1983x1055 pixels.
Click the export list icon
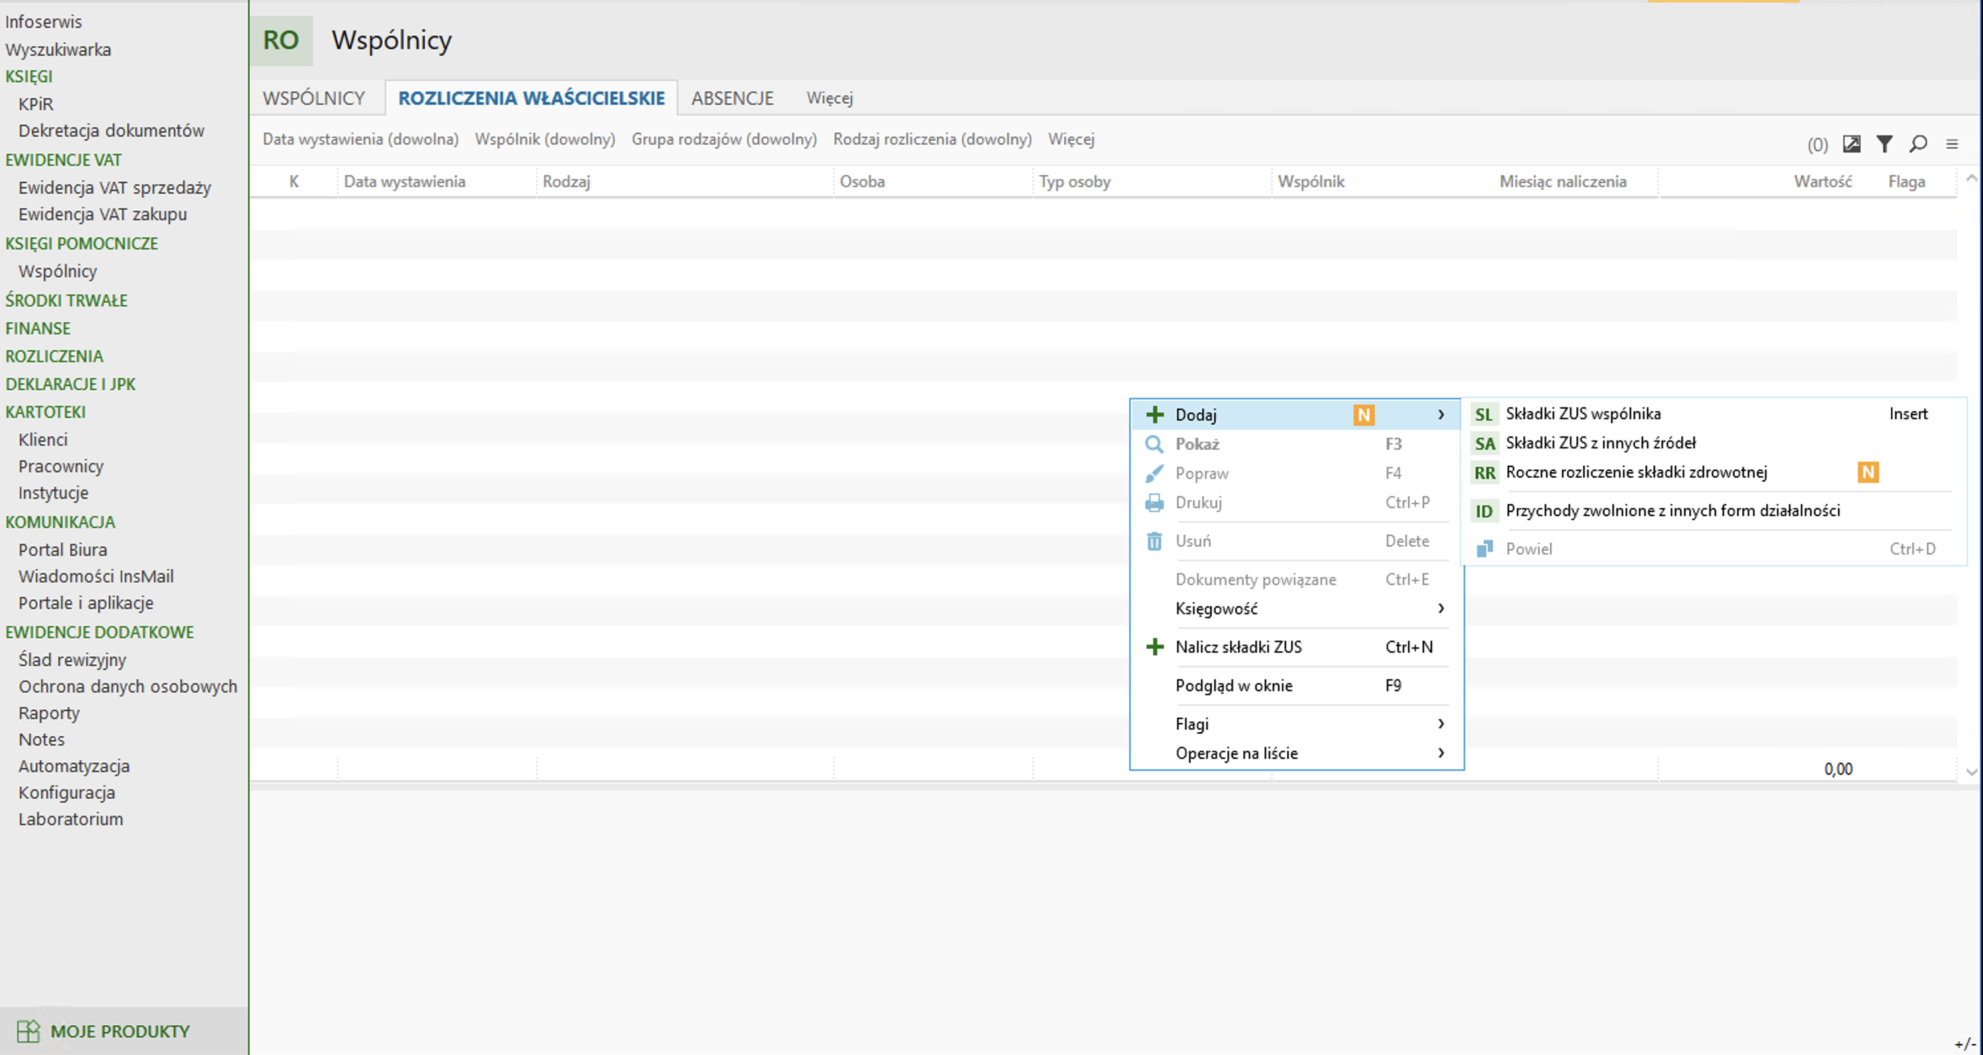[x=1852, y=144]
